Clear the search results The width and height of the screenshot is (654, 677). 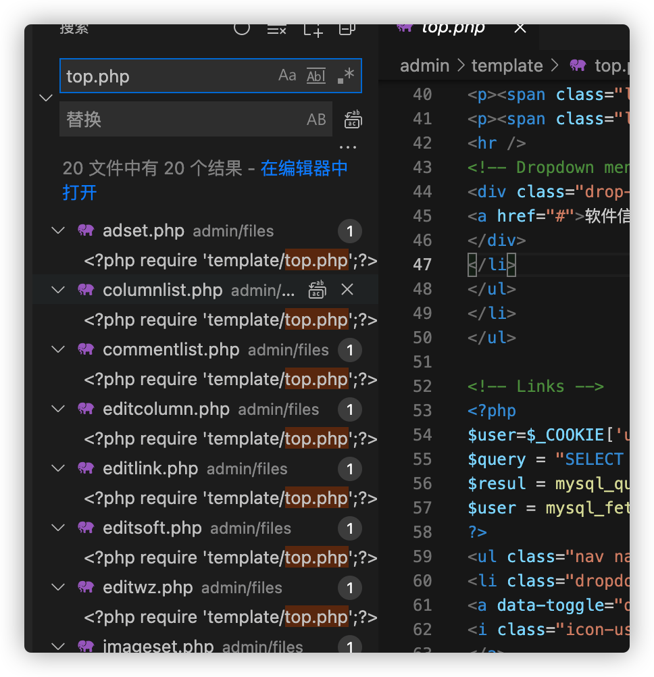click(x=277, y=28)
